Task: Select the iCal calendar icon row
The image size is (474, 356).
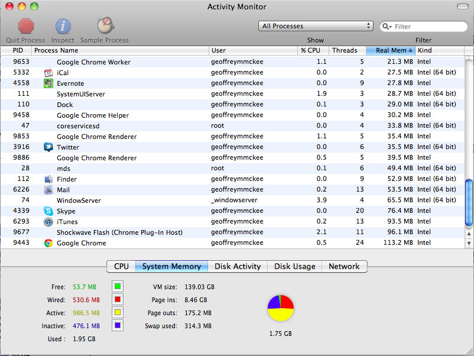Action: click(x=232, y=73)
